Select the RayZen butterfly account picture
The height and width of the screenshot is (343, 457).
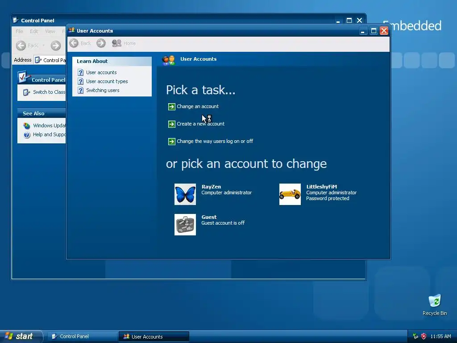[185, 194]
